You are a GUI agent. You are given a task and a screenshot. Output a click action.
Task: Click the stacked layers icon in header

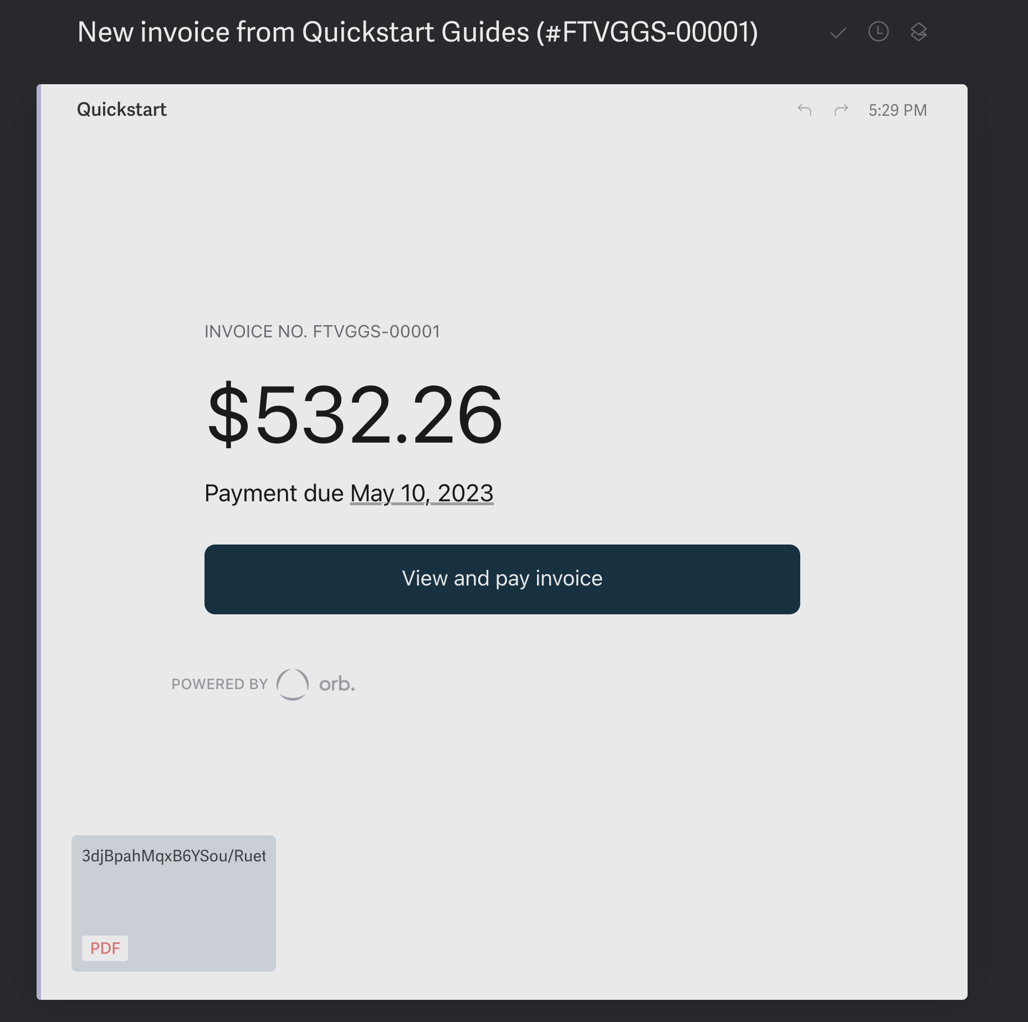918,32
